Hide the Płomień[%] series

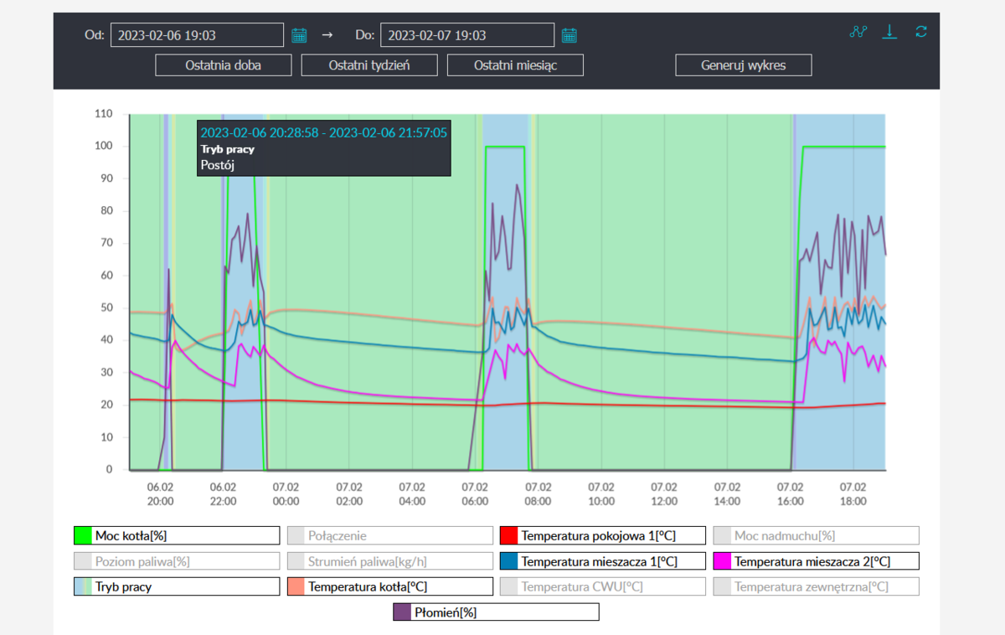tap(496, 612)
